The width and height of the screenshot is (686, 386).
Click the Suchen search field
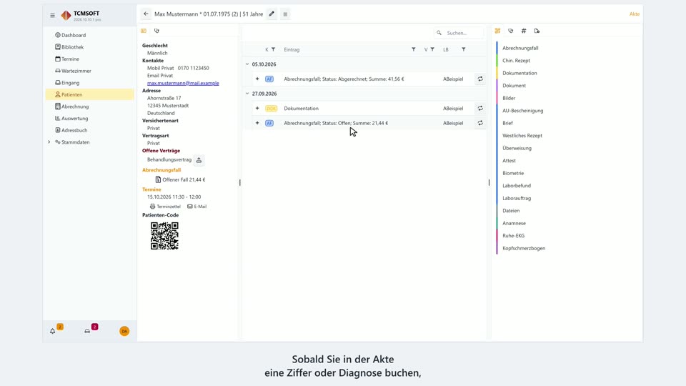tap(463, 33)
